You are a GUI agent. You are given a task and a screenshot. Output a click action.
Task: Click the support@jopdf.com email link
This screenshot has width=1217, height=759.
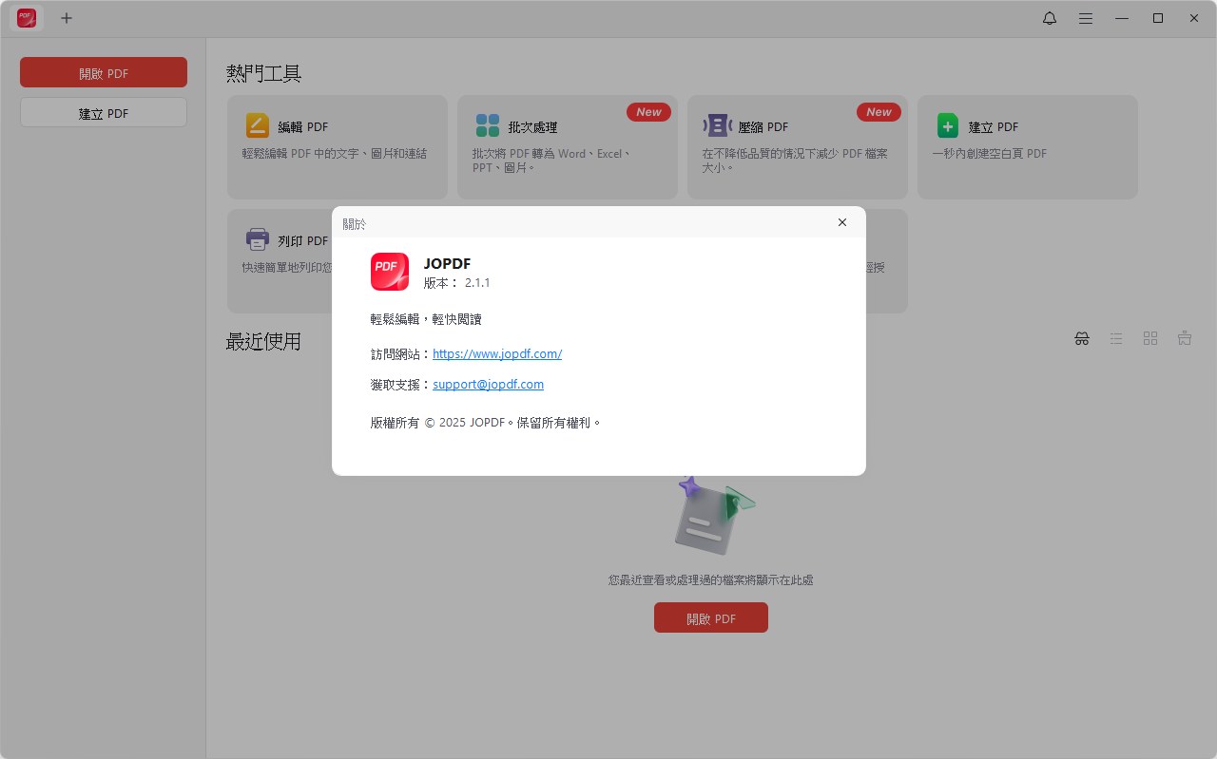[x=488, y=385]
